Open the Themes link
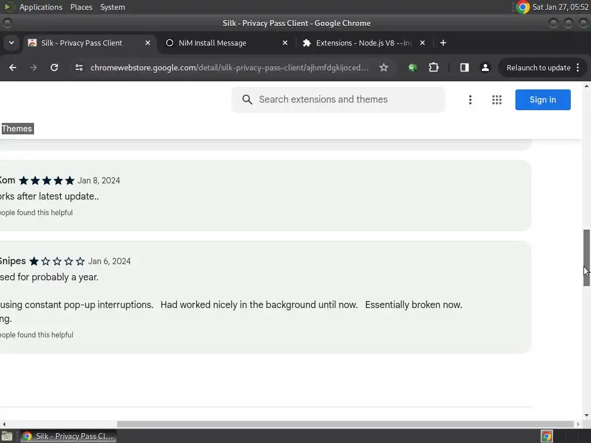The width and height of the screenshot is (591, 443). (x=17, y=129)
